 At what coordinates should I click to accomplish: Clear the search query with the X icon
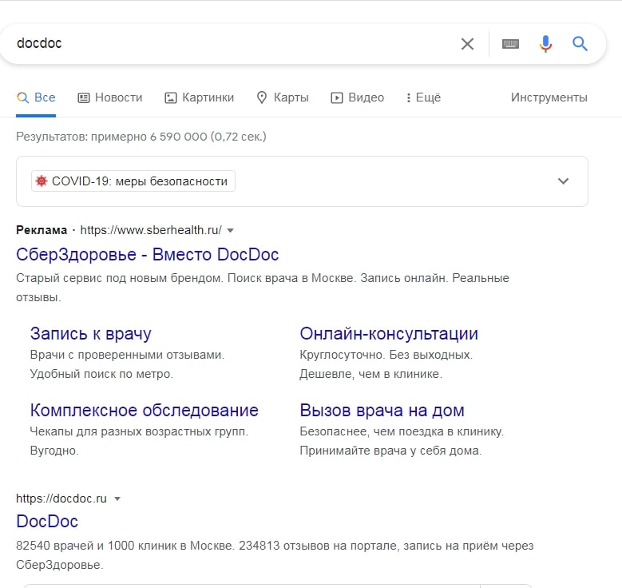(x=467, y=44)
